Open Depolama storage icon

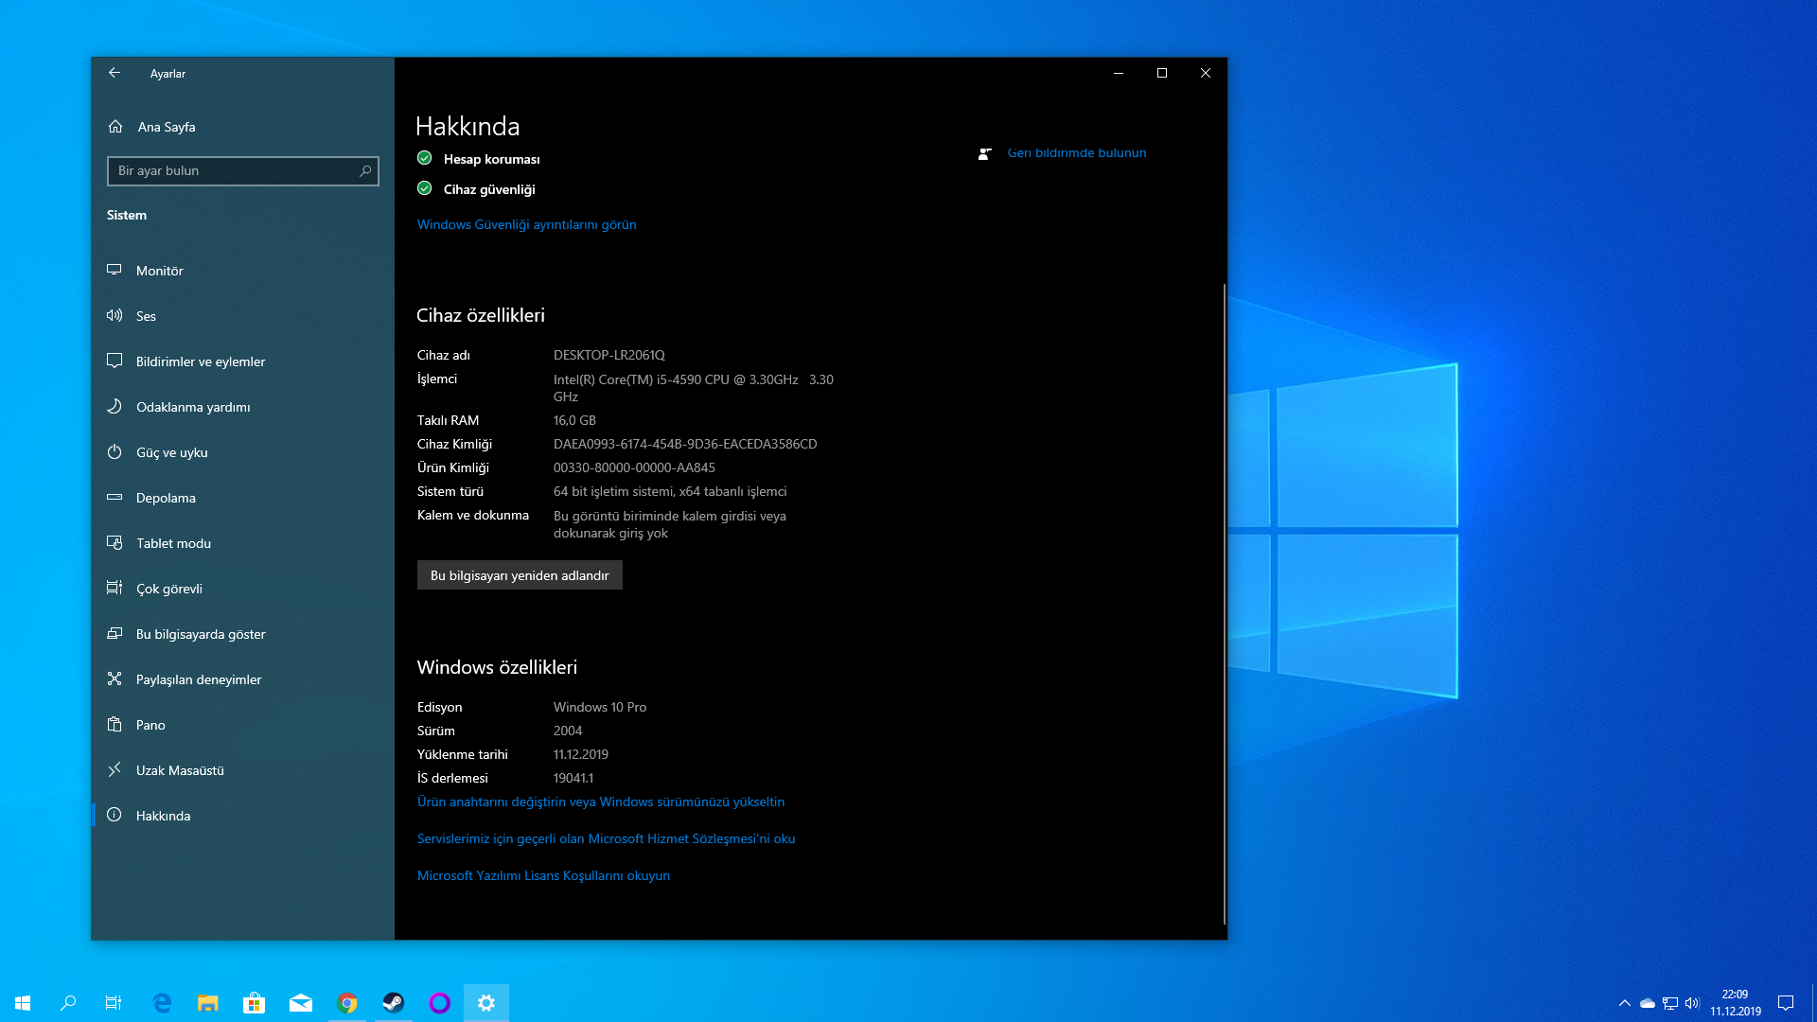[x=115, y=498]
